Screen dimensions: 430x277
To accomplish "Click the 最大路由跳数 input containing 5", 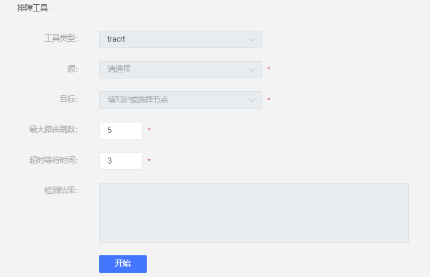I will click(x=121, y=130).
